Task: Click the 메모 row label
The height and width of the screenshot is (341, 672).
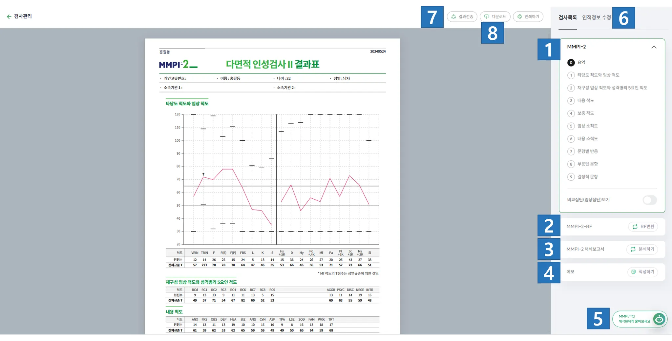Action: click(570, 272)
